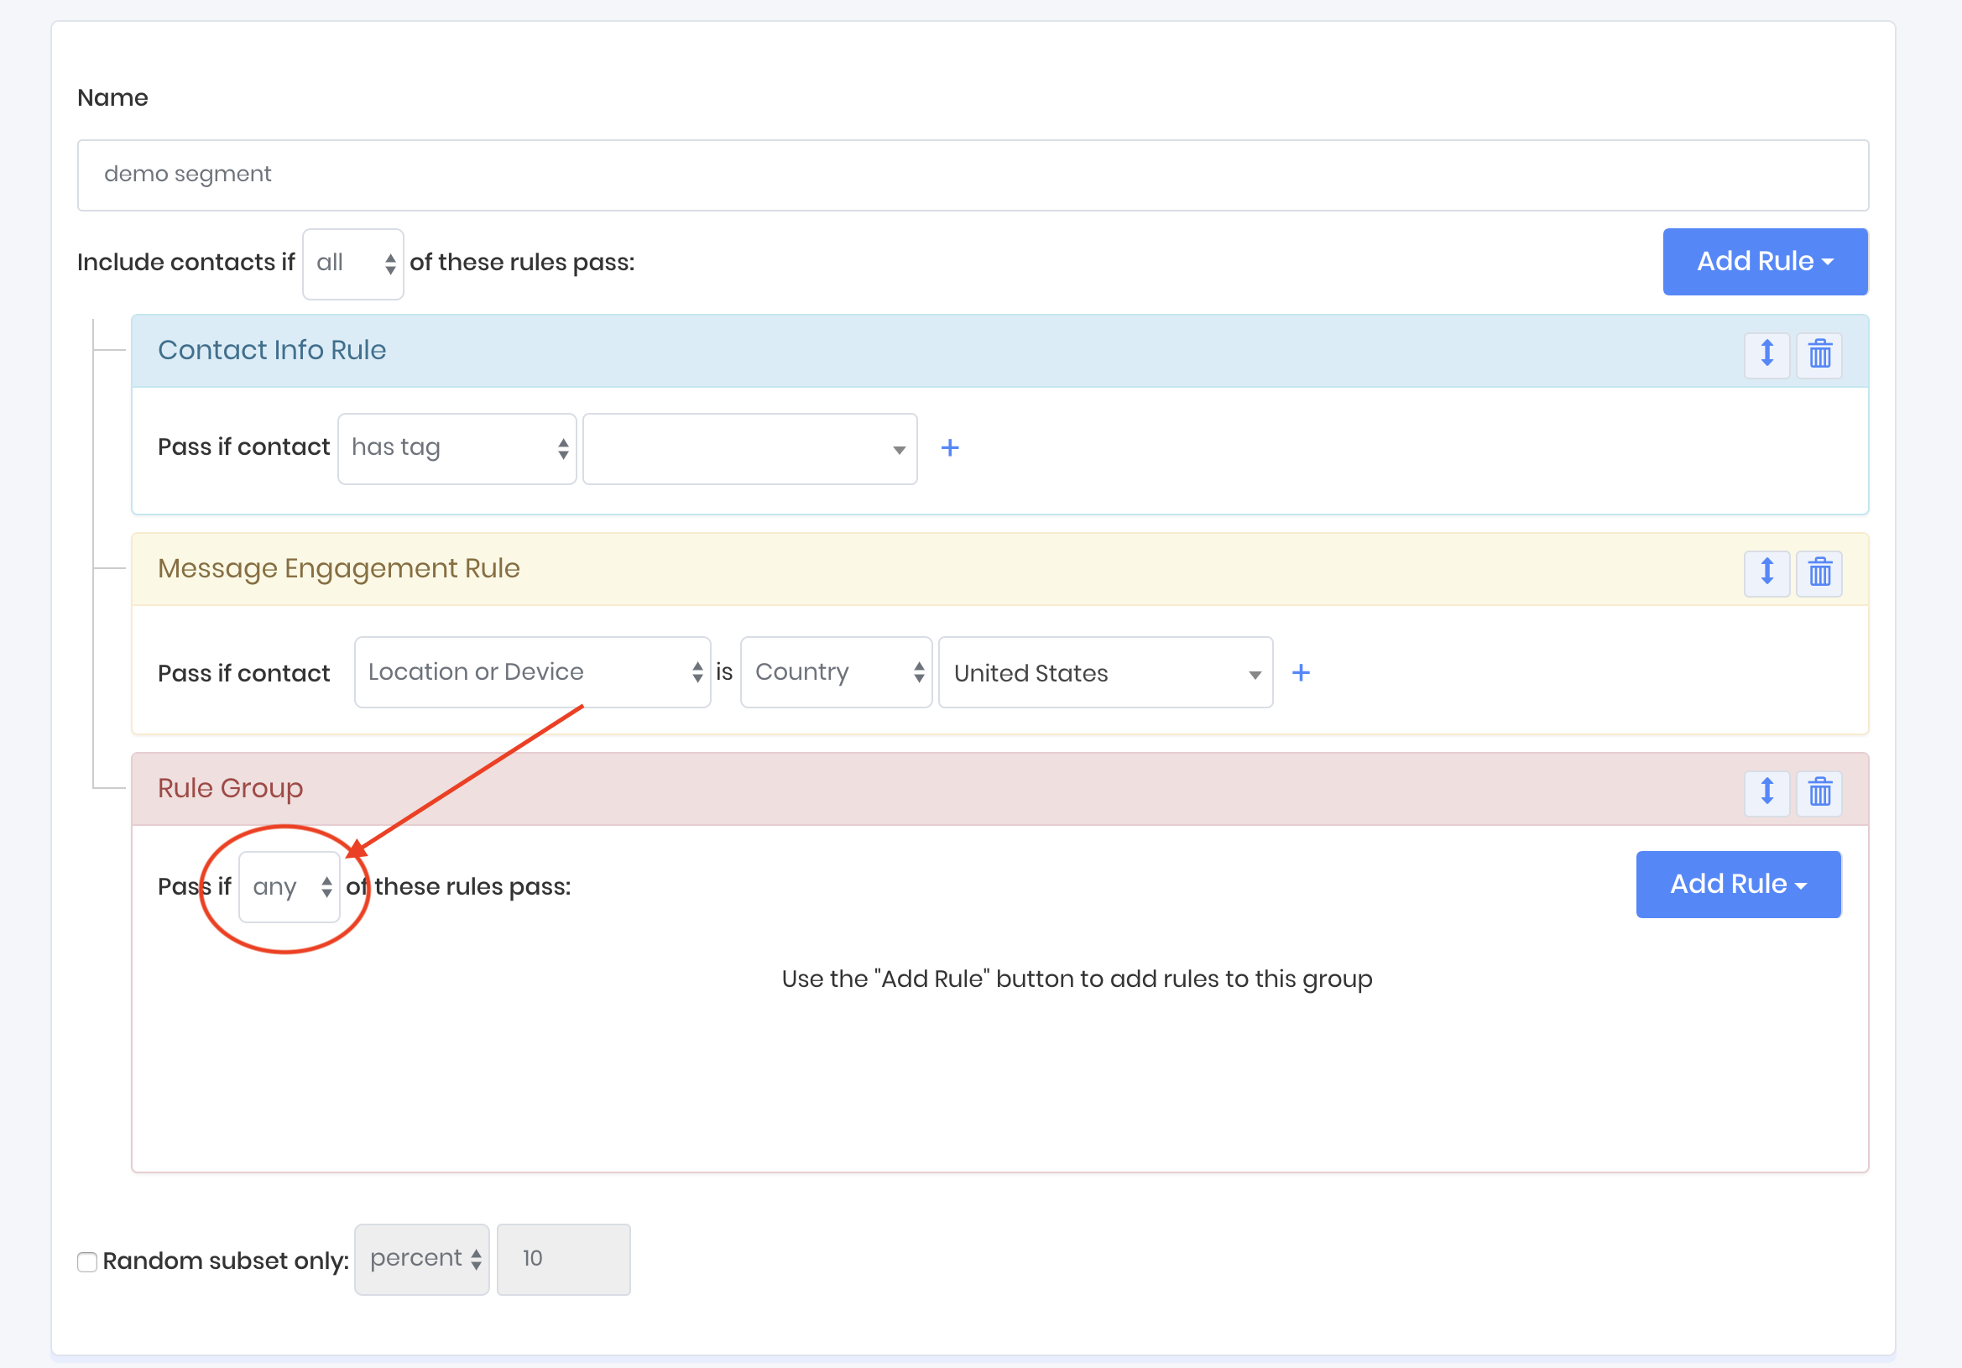Delete the Contact Info Rule

point(1819,353)
